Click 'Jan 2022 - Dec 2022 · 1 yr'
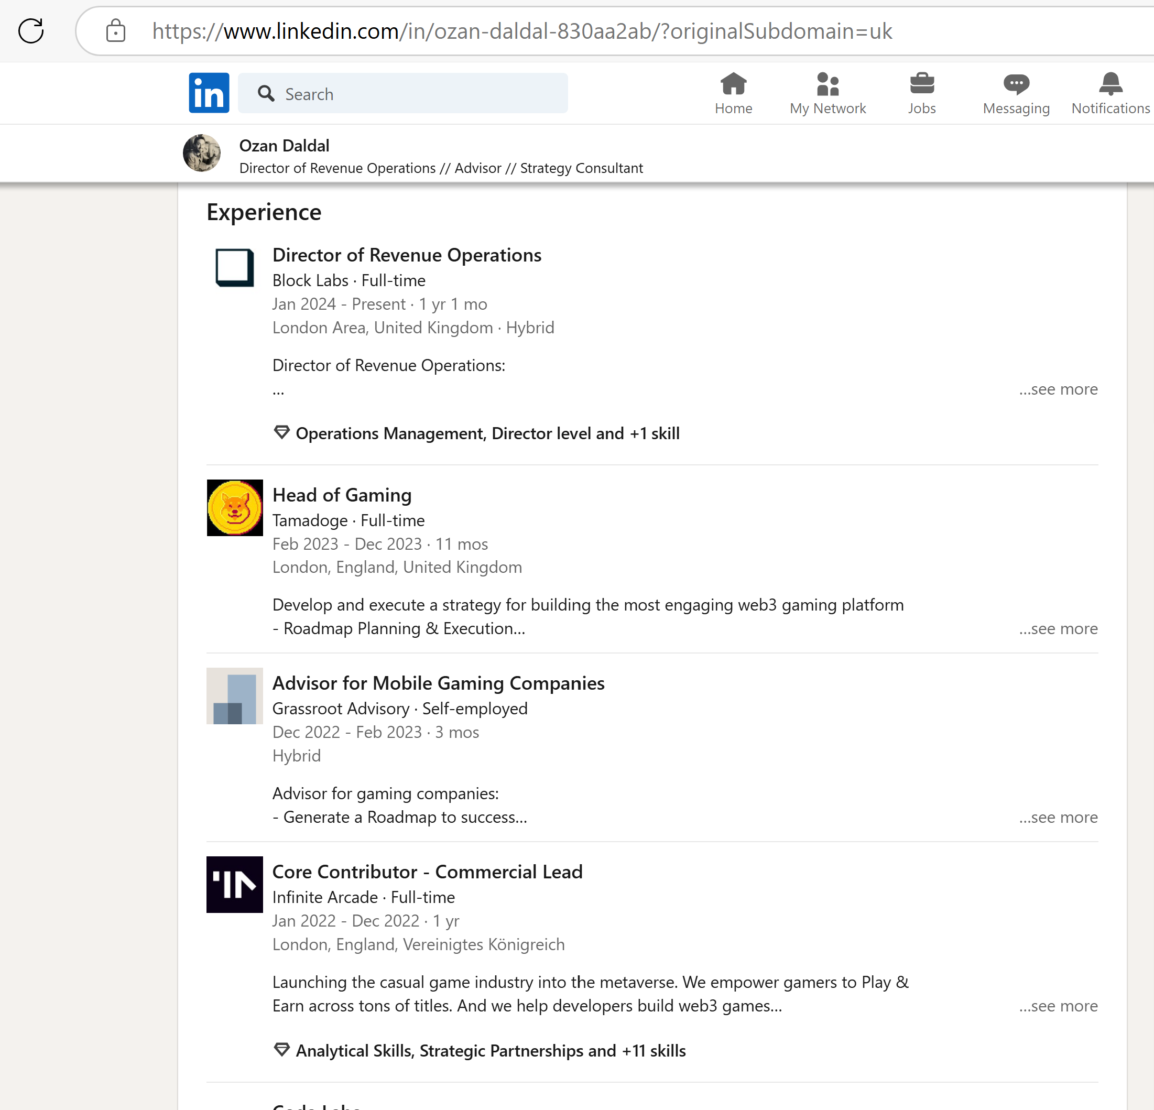 point(366,921)
